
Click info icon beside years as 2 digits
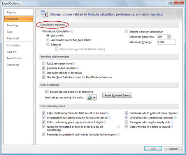coord(105,122)
